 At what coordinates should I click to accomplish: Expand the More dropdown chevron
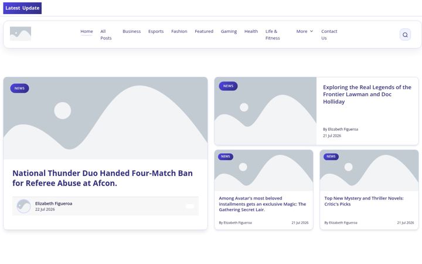point(311,31)
